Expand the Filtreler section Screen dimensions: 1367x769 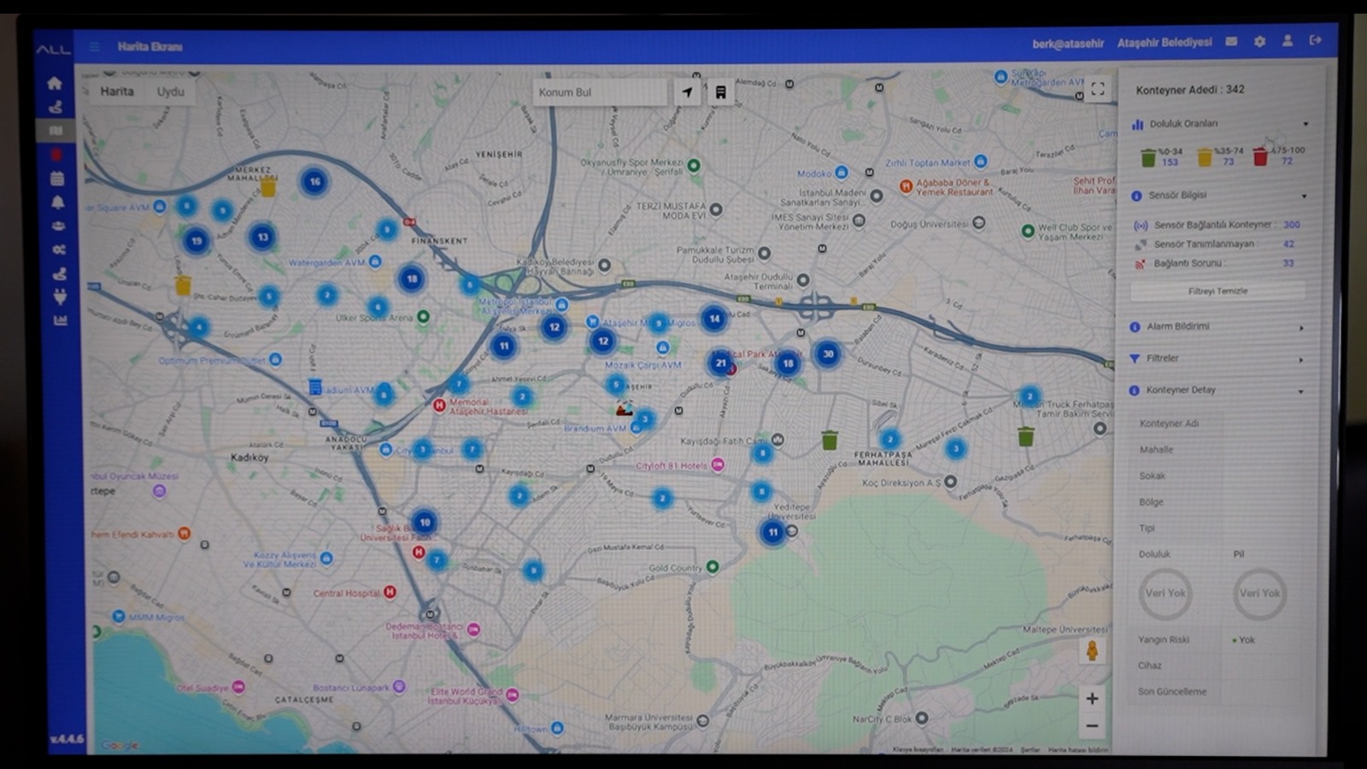click(x=1300, y=360)
